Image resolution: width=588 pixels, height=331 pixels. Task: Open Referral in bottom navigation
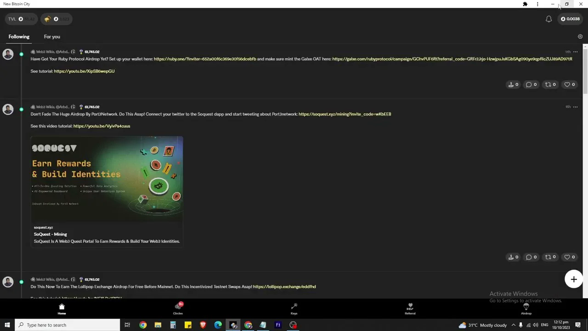410,309
